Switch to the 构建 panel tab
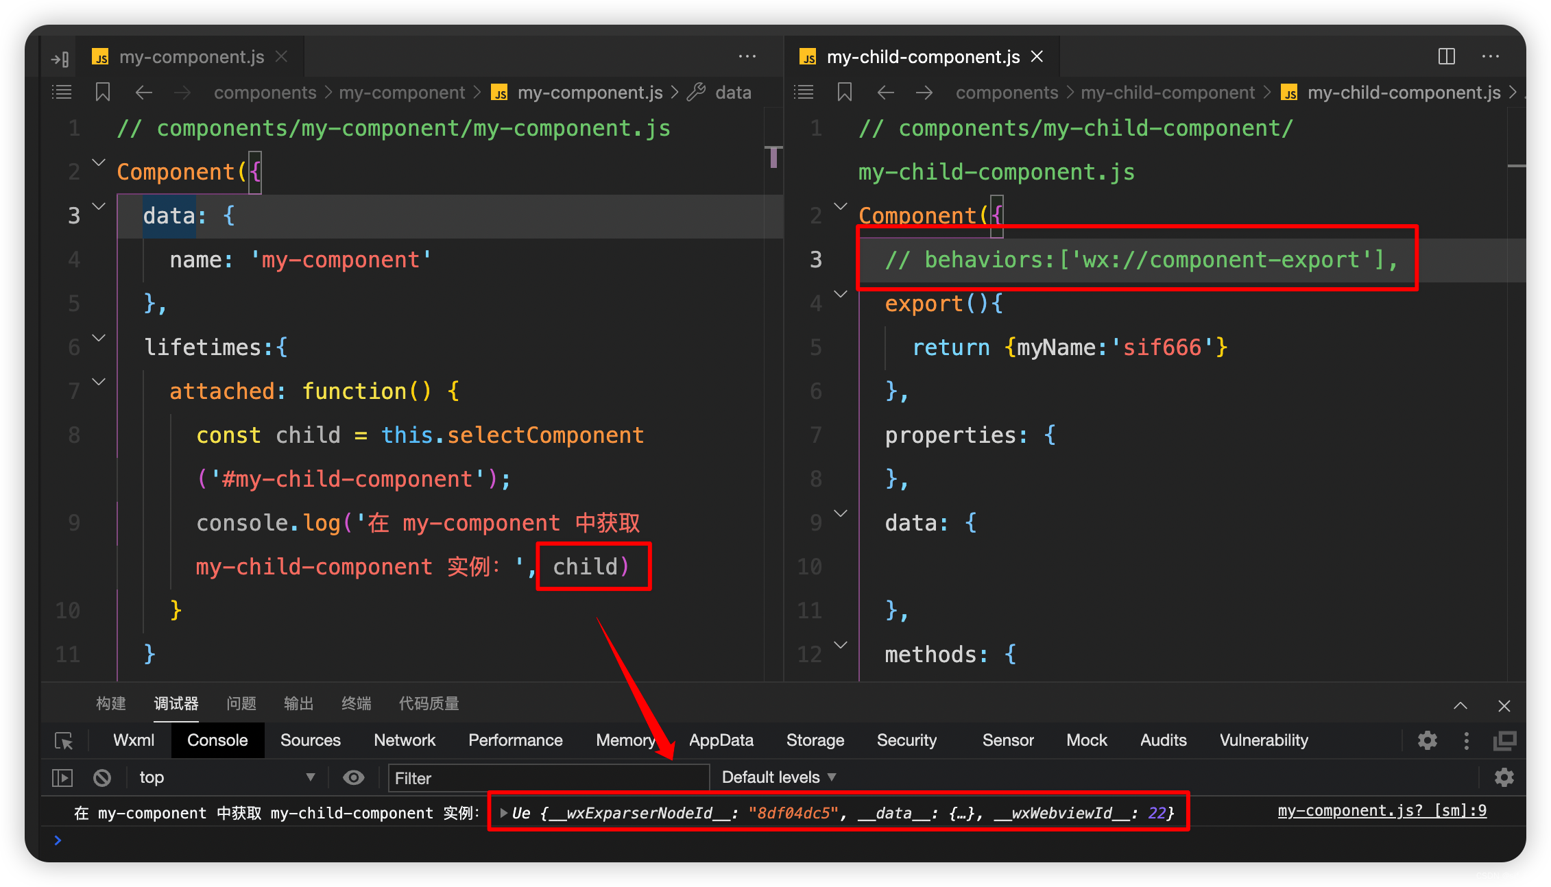1551x887 pixels. pyautogui.click(x=111, y=703)
